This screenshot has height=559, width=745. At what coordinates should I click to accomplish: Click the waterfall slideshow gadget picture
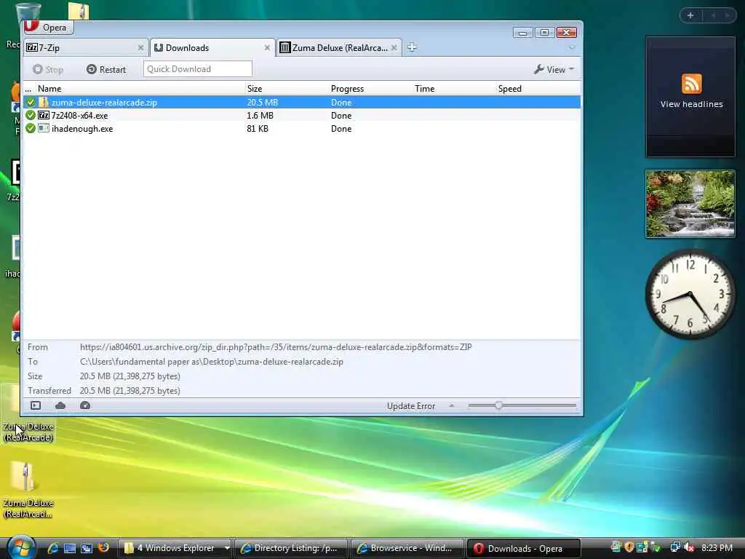pyautogui.click(x=690, y=204)
